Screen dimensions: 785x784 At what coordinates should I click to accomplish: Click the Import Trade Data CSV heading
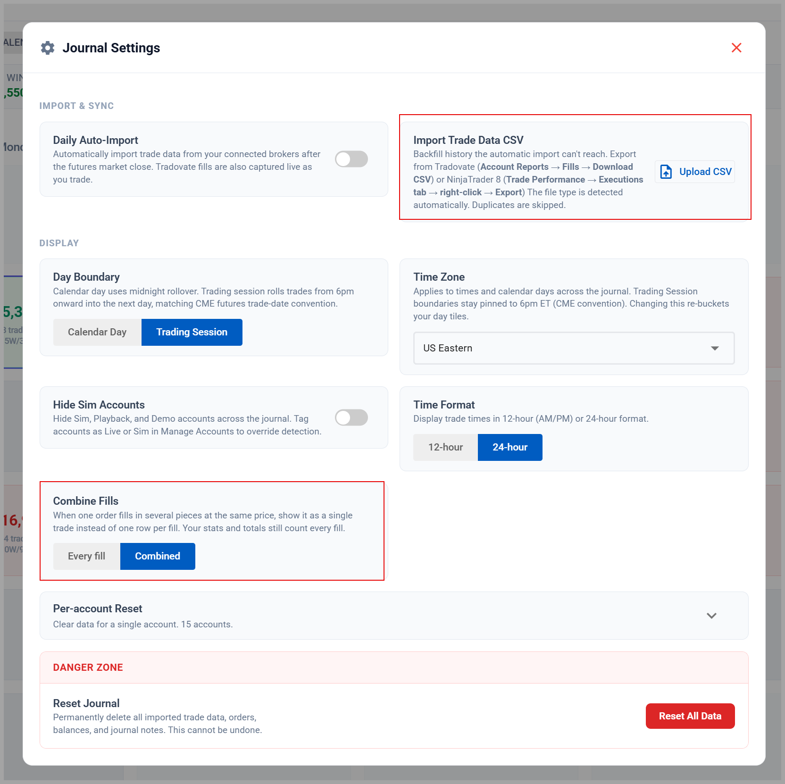468,140
